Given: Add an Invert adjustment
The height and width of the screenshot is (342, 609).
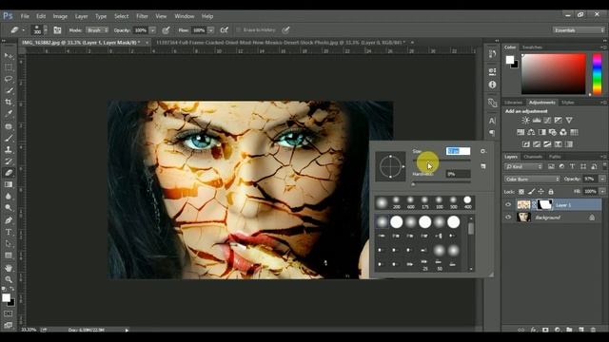Looking at the screenshot, I should [x=526, y=144].
